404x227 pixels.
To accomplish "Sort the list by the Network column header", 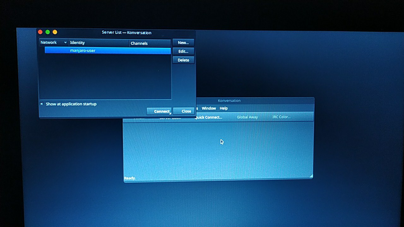I will (x=54, y=43).
